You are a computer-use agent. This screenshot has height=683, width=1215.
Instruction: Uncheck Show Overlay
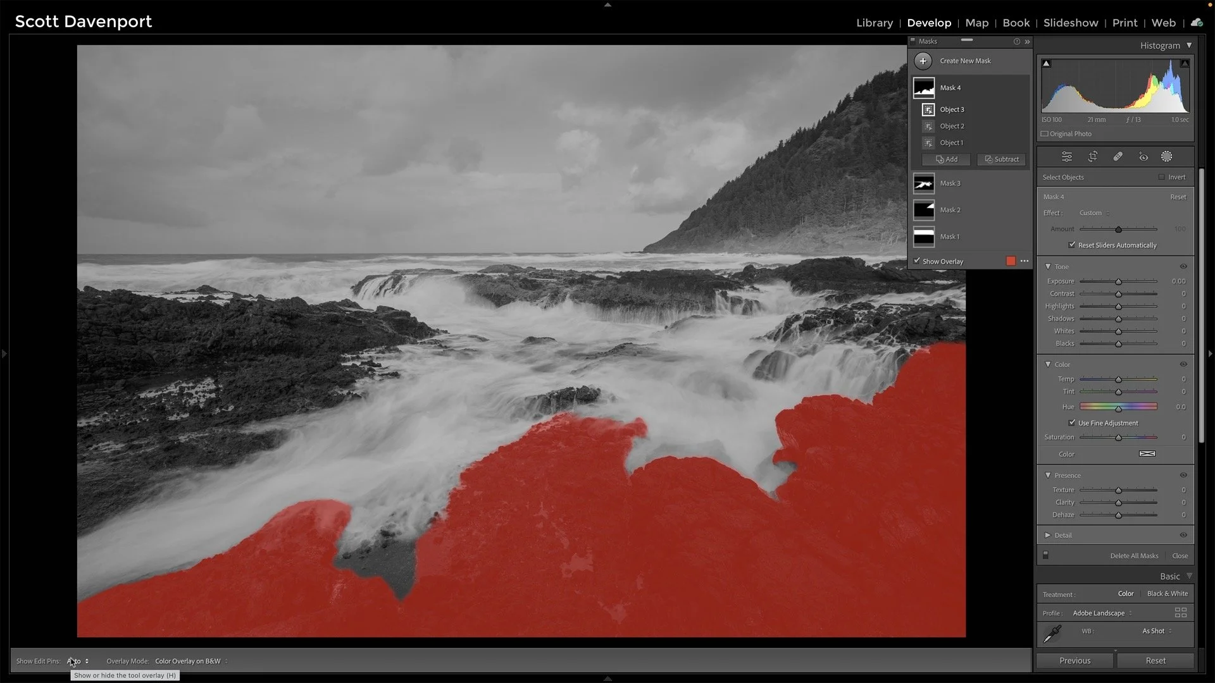917,261
